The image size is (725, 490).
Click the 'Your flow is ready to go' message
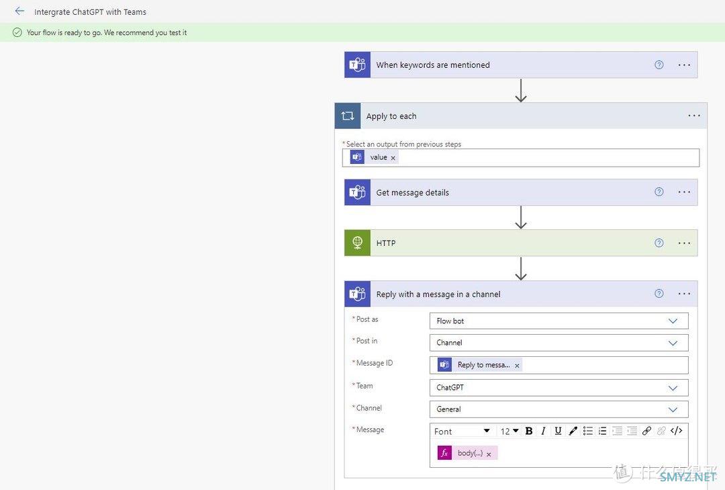tap(107, 32)
